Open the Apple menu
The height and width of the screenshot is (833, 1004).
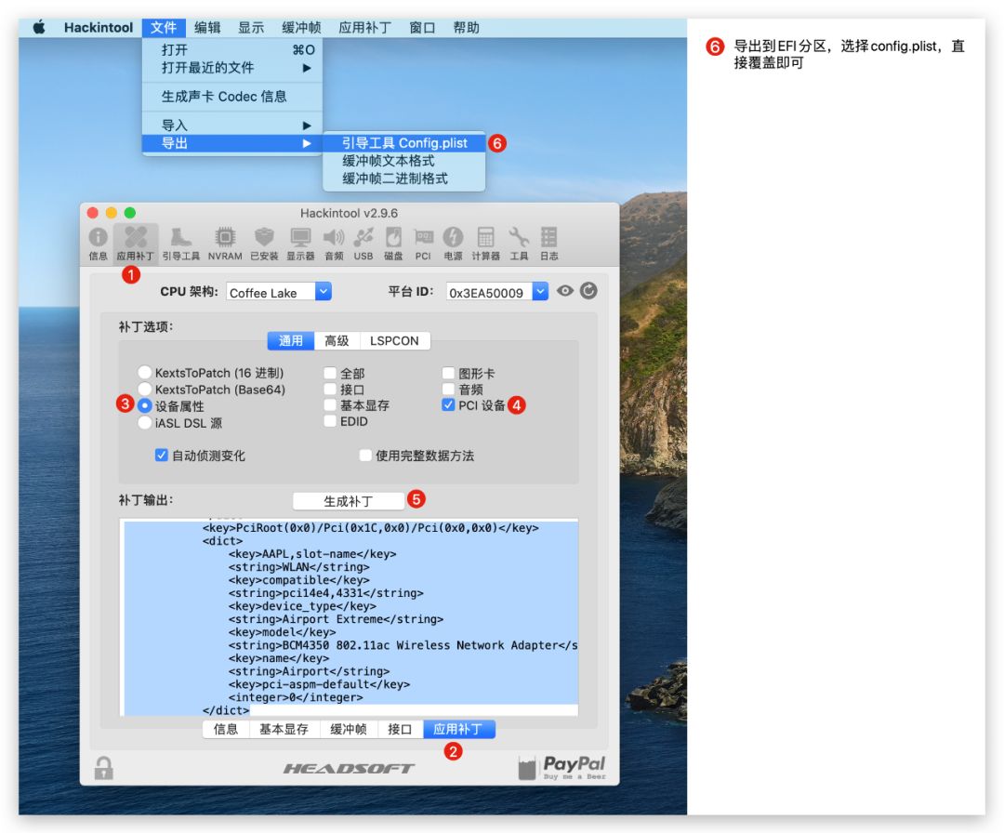click(x=39, y=28)
